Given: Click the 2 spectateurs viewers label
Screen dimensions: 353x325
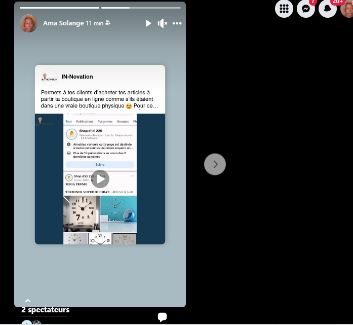Looking at the screenshot, I should pos(45,310).
